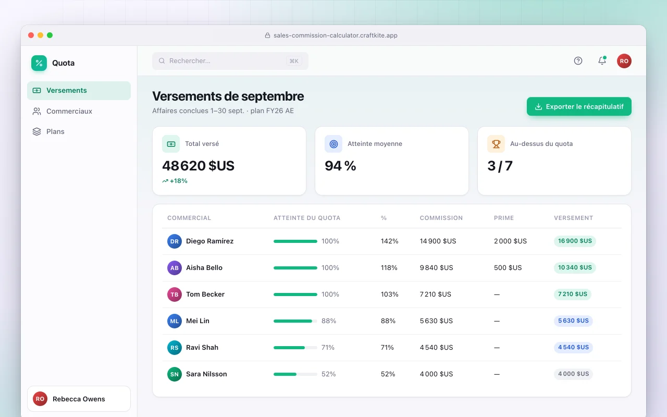Screen dimensions: 667x417
Task: Click the 4 000 $US versement badge
Action: [573, 374]
